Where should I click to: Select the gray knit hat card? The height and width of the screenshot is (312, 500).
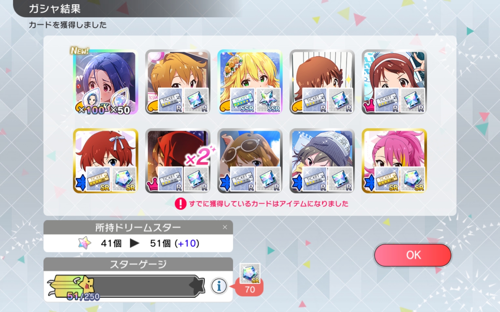322,161
